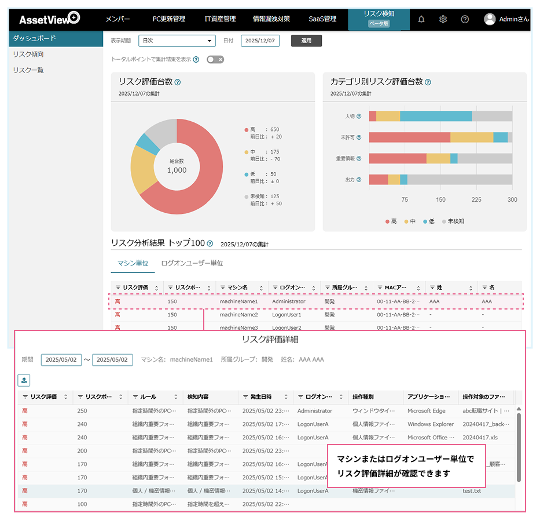This screenshot has height=524, width=540.
Task: Sort the 発生日時 column in details
Action: [x=286, y=397]
